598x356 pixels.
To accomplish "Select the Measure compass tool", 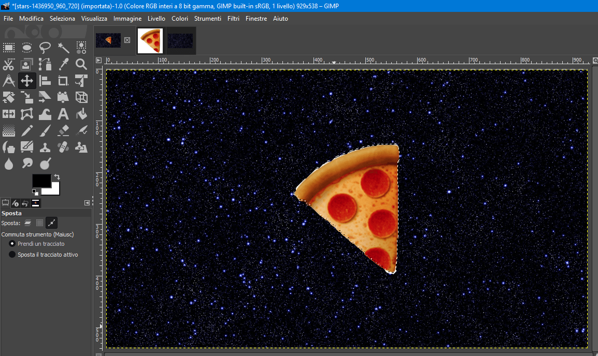I will click(8, 81).
